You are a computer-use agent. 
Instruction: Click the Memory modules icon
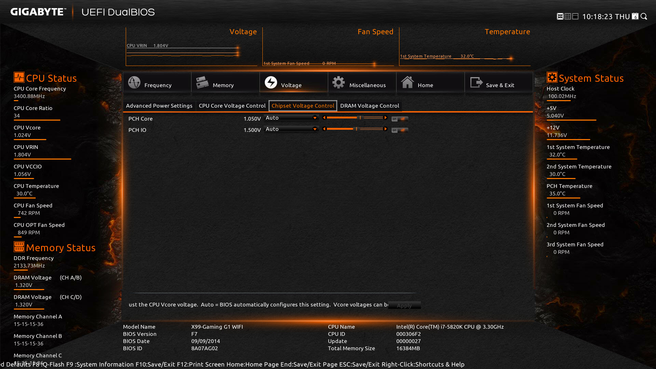coord(202,82)
